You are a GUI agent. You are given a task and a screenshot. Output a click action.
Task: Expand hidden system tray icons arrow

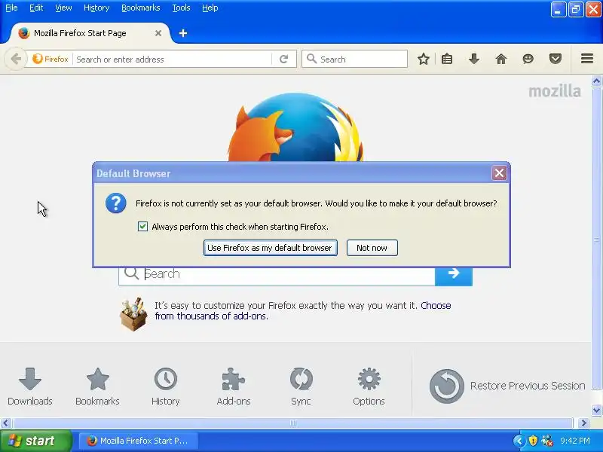(x=519, y=441)
